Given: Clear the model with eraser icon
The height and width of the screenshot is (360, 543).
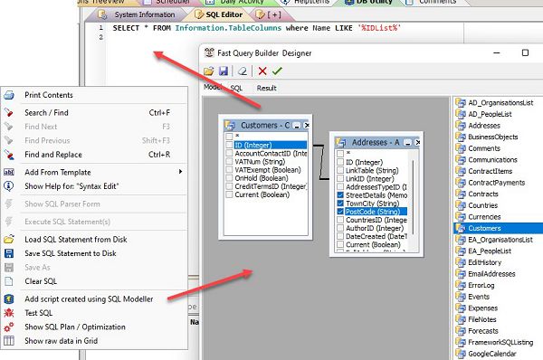Looking at the screenshot, I should 243,71.
